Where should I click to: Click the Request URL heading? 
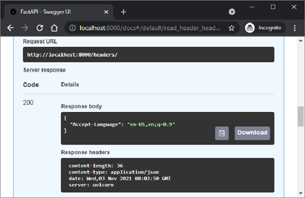click(40, 41)
